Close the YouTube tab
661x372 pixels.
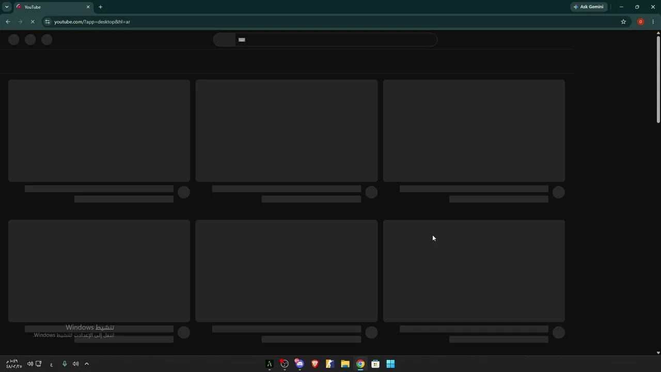[x=88, y=7]
